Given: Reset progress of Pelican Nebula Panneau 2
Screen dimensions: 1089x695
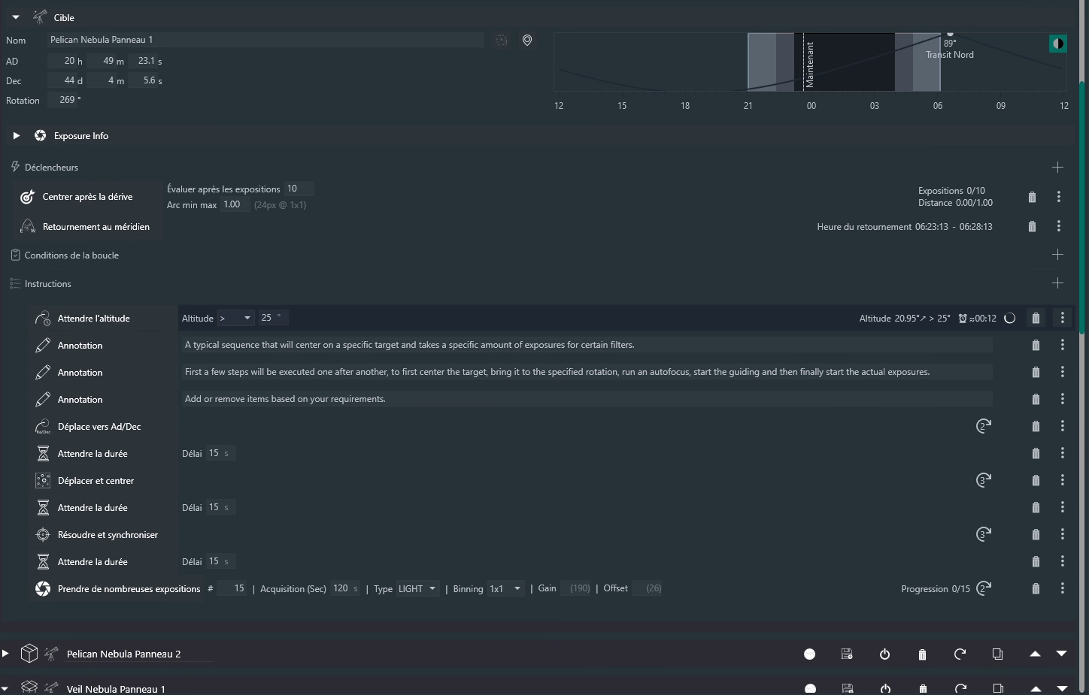Looking at the screenshot, I should coord(960,654).
